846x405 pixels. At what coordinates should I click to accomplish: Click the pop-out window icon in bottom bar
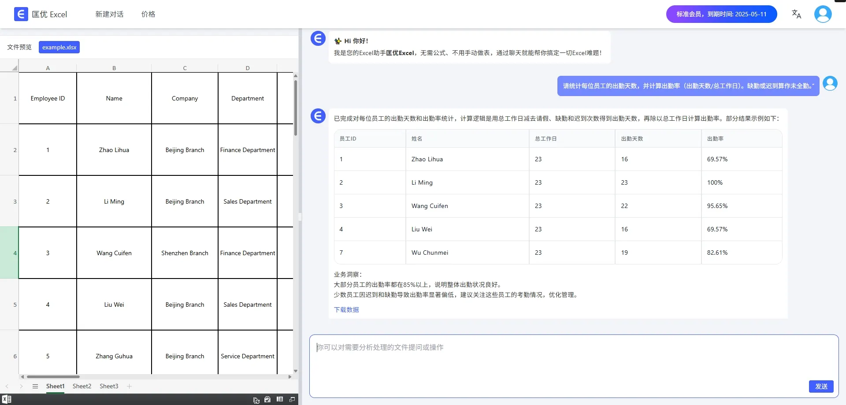(x=292, y=399)
